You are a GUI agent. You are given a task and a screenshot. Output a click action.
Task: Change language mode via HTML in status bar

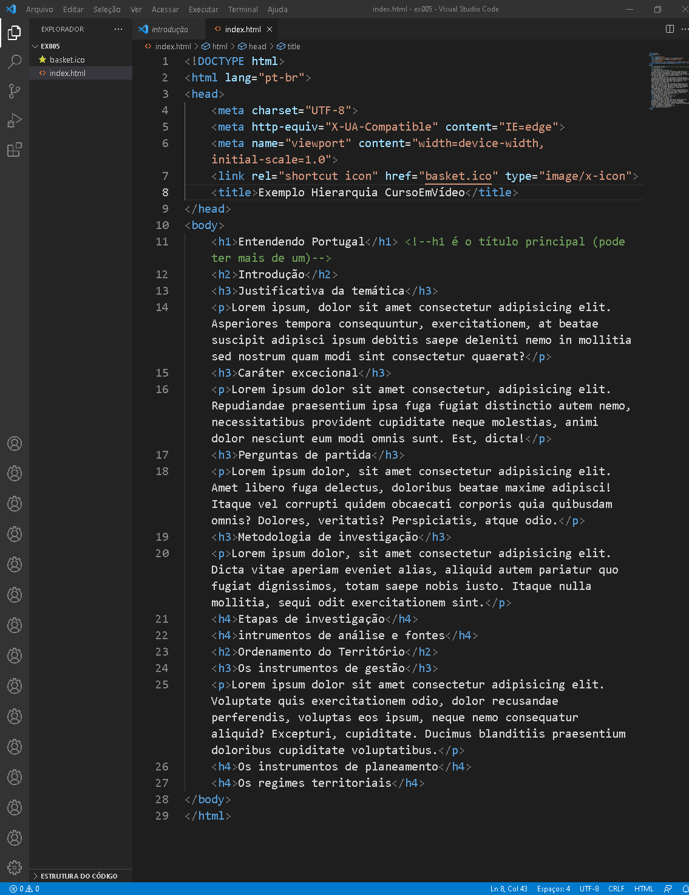click(643, 888)
